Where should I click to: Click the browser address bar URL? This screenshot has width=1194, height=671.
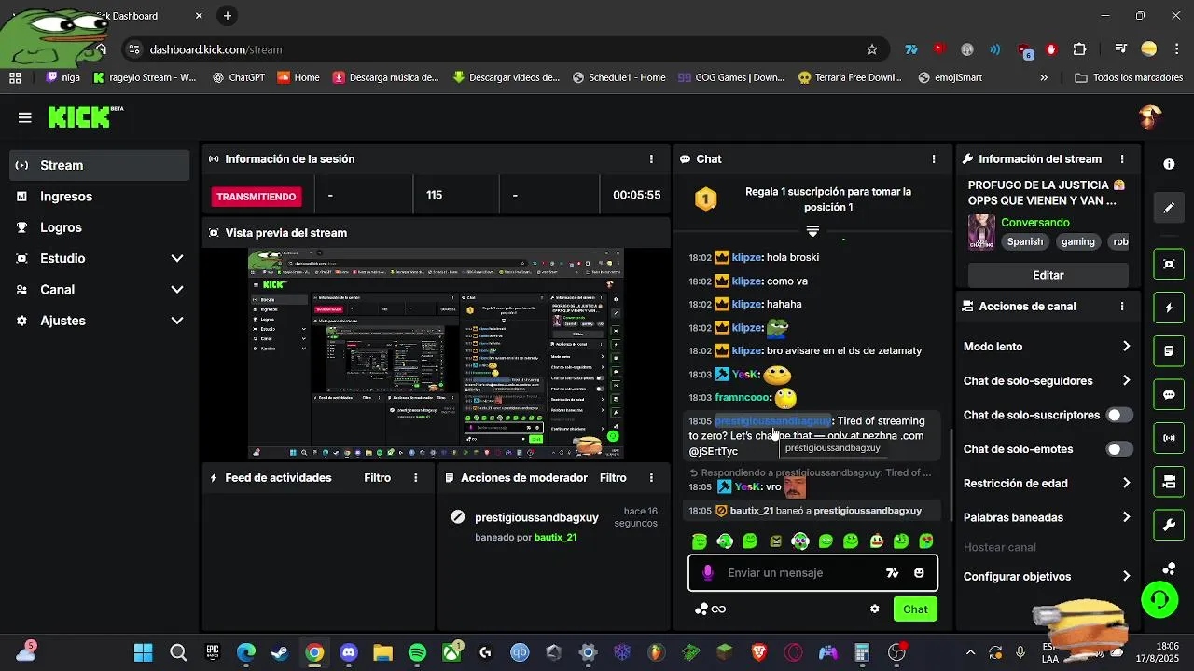[x=215, y=49]
